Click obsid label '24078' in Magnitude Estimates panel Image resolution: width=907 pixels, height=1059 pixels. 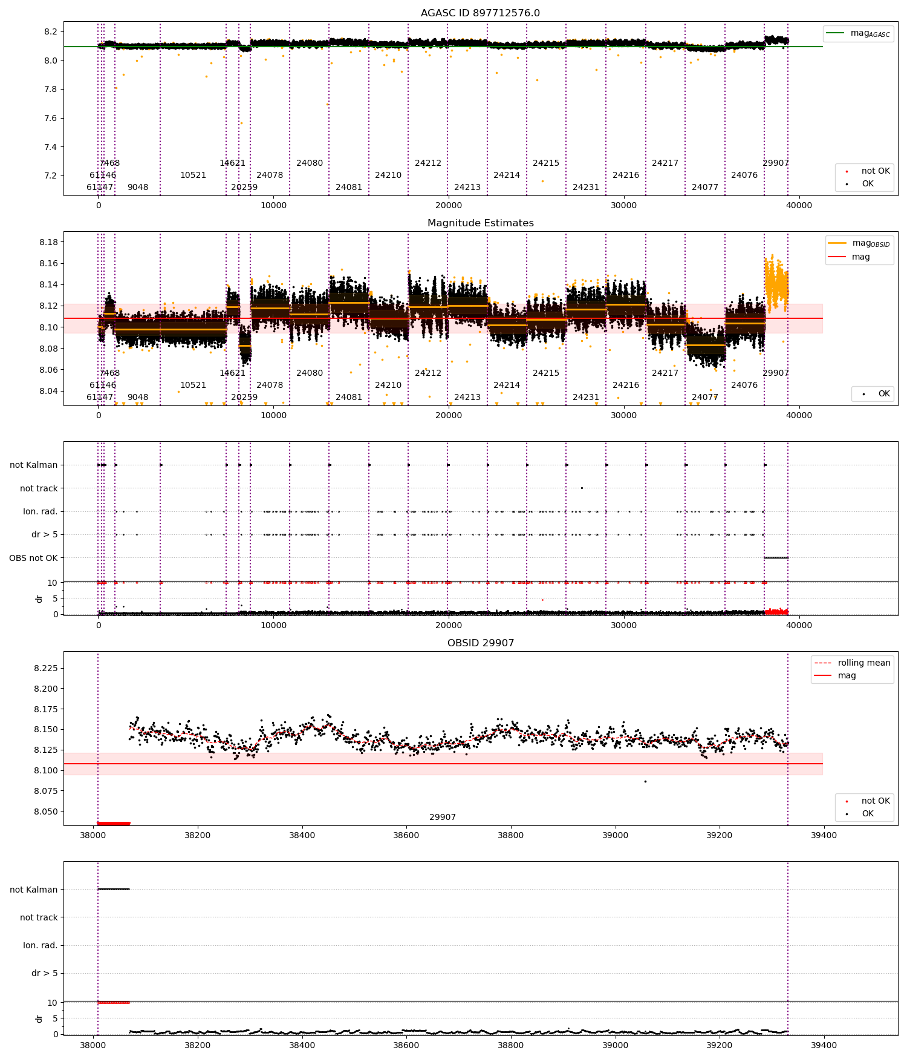click(x=270, y=385)
